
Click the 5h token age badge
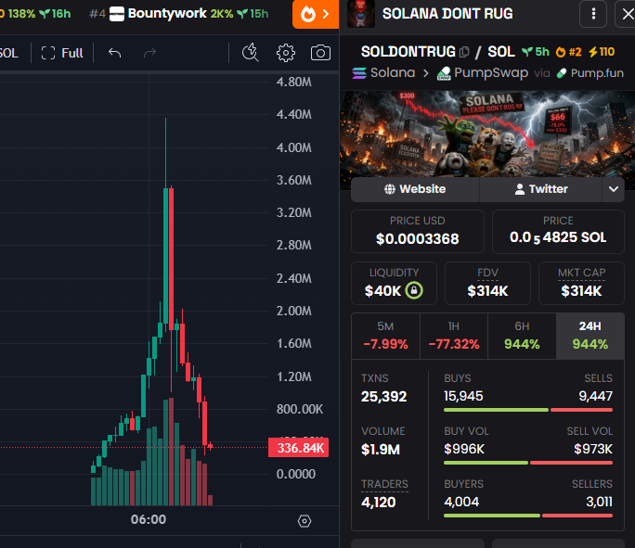536,52
